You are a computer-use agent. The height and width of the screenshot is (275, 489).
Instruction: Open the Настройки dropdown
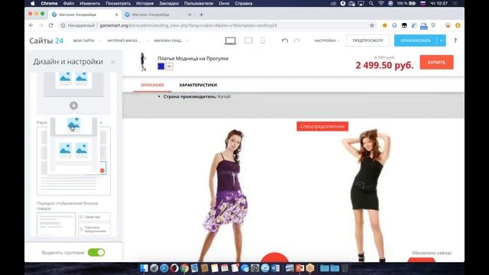326,40
